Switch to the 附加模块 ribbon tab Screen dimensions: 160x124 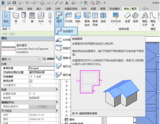point(114,9)
